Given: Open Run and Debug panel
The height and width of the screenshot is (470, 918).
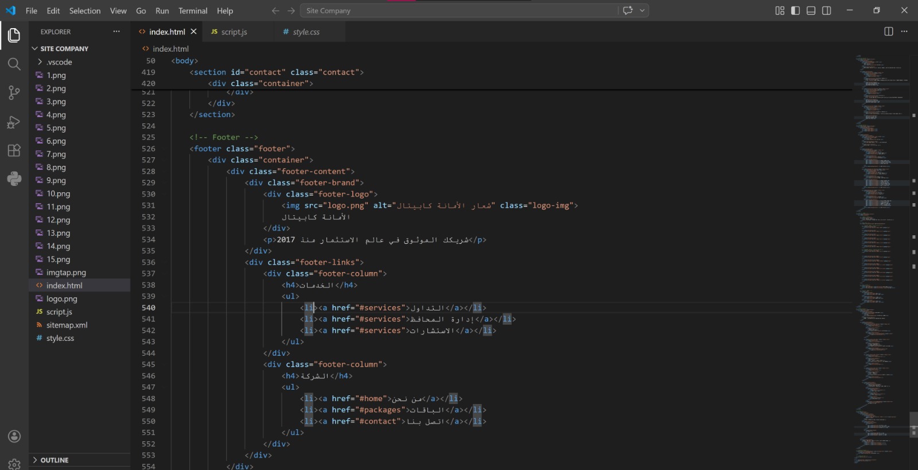Looking at the screenshot, I should click(x=14, y=122).
